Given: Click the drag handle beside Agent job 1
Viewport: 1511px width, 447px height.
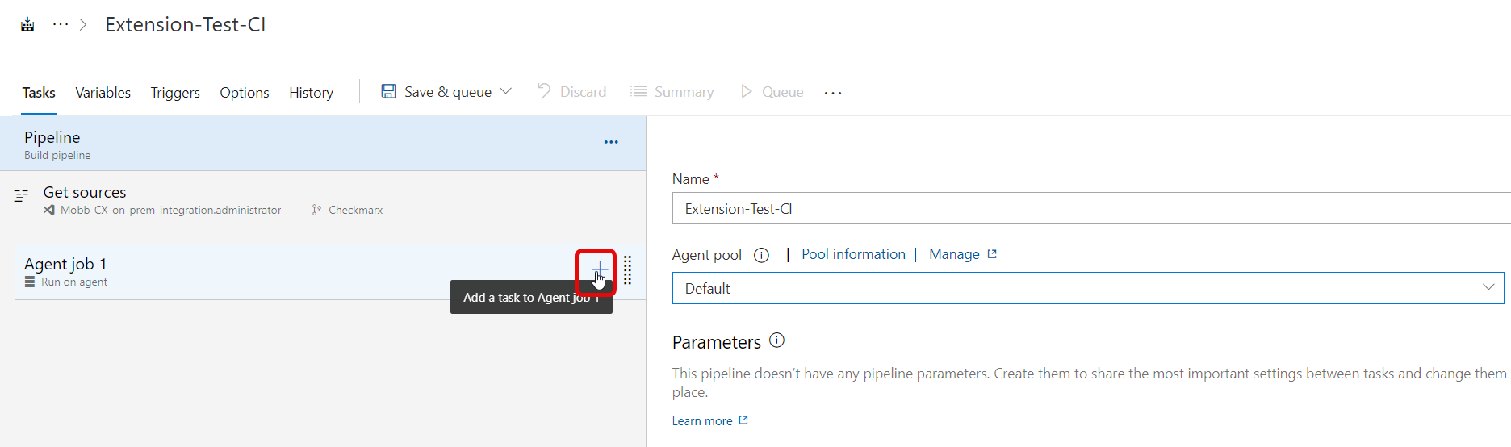Looking at the screenshot, I should (627, 270).
